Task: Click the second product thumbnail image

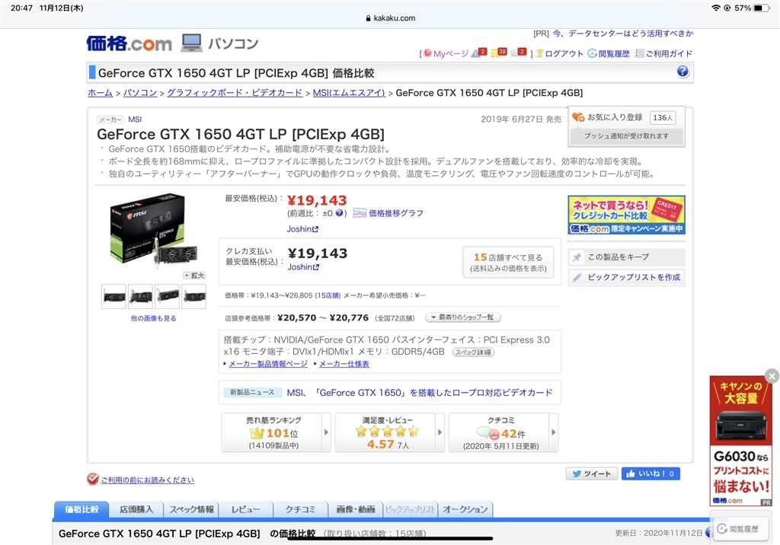Action: click(140, 296)
